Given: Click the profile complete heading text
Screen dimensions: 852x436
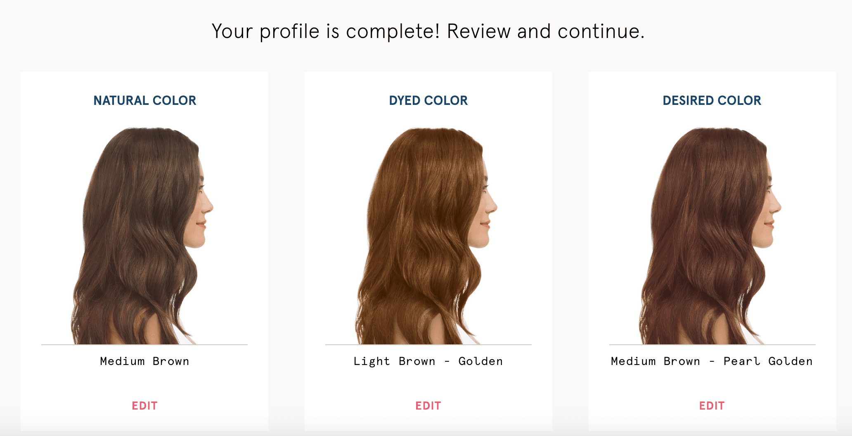Looking at the screenshot, I should [428, 31].
